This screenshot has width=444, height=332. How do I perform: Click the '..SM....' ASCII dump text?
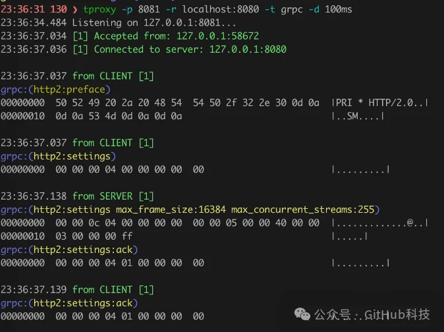point(359,117)
